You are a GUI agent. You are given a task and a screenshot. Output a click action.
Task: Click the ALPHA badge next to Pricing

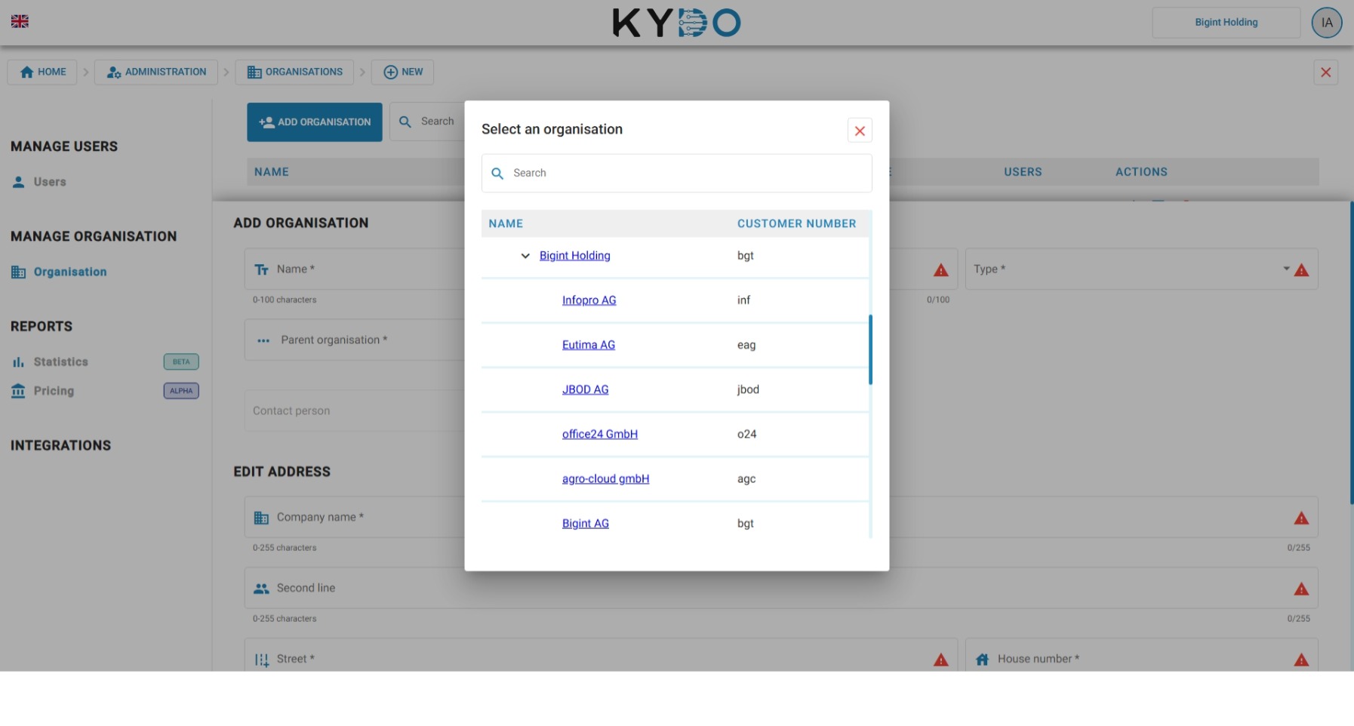(x=181, y=391)
